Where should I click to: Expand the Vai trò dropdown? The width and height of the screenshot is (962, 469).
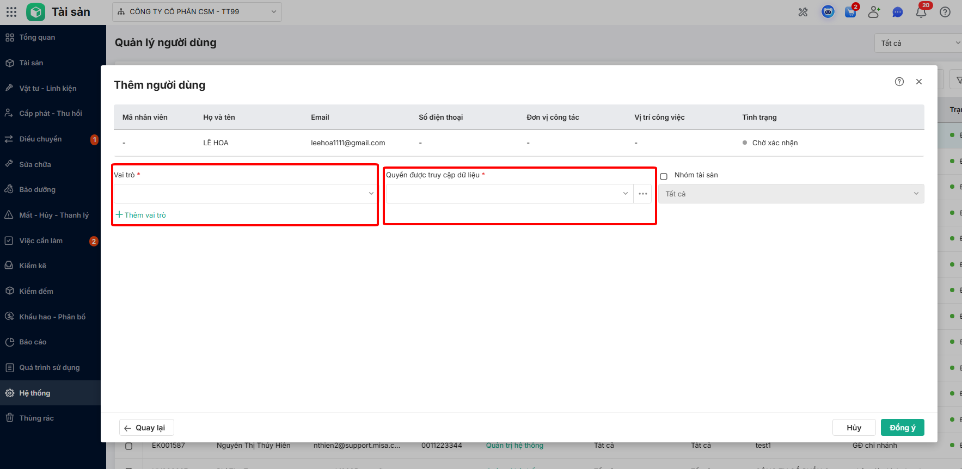tap(245, 194)
